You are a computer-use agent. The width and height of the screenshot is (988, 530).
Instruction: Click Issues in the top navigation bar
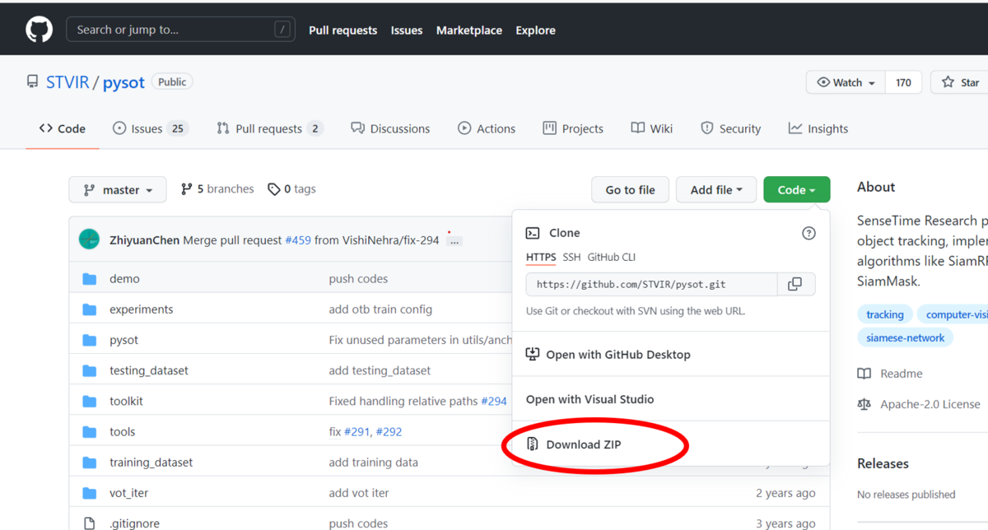pos(407,30)
